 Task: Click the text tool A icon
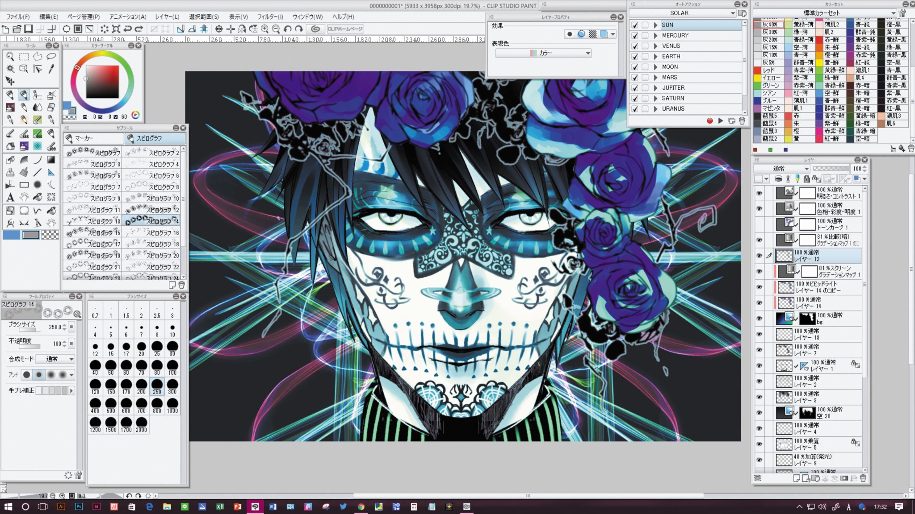pos(10,197)
